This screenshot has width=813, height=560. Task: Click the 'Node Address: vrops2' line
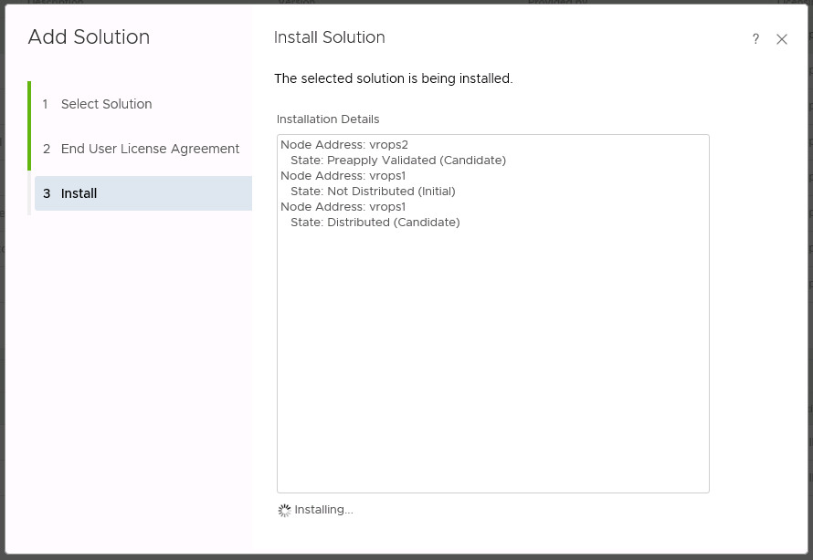click(344, 145)
